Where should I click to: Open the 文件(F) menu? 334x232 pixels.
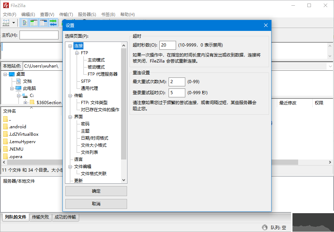[x=9, y=15]
